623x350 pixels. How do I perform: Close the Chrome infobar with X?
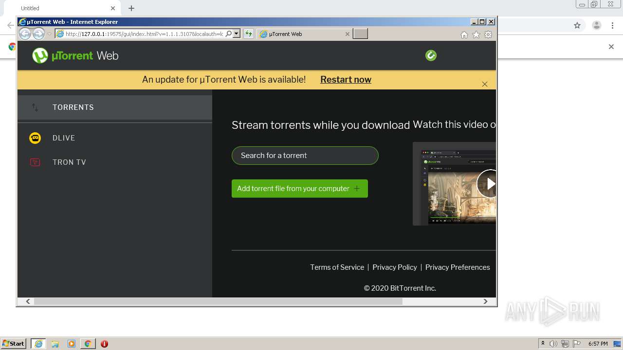611,47
